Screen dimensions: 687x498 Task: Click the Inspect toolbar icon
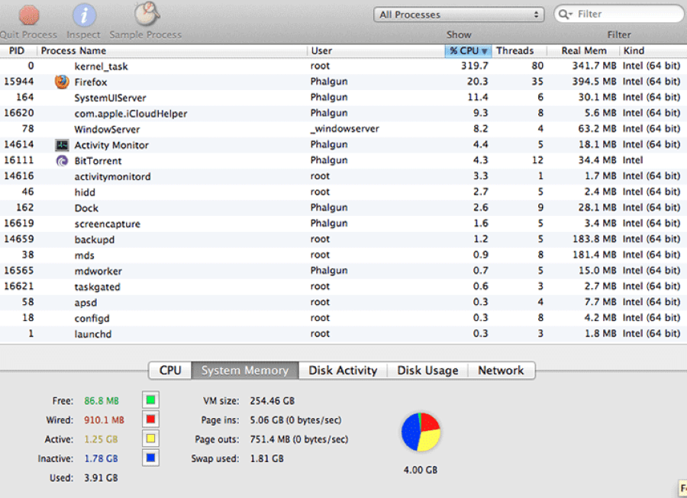(x=83, y=15)
